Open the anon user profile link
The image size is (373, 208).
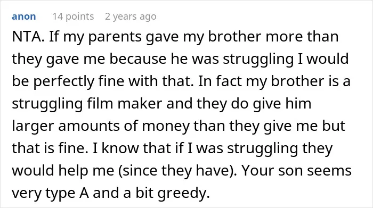(x=24, y=16)
